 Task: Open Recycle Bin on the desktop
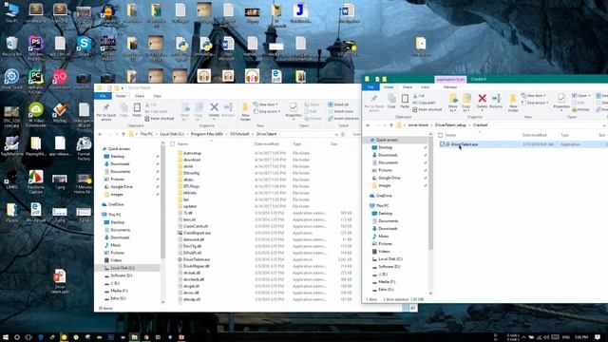(x=11, y=46)
